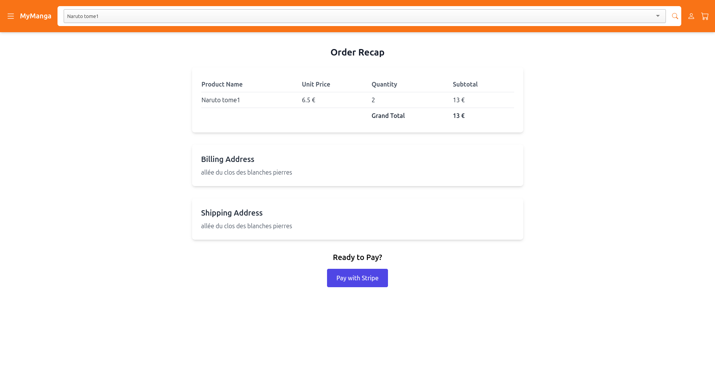Select the address text under Shipping Address

click(247, 226)
